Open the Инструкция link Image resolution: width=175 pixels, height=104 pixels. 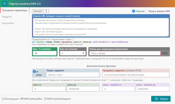[12, 99]
